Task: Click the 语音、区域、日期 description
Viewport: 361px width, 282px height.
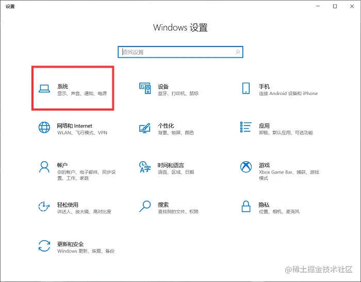Action: 176,172
